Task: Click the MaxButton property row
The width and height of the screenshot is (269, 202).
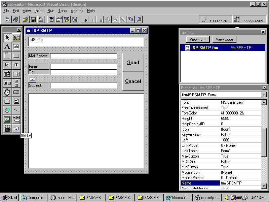Action: tap(200, 156)
